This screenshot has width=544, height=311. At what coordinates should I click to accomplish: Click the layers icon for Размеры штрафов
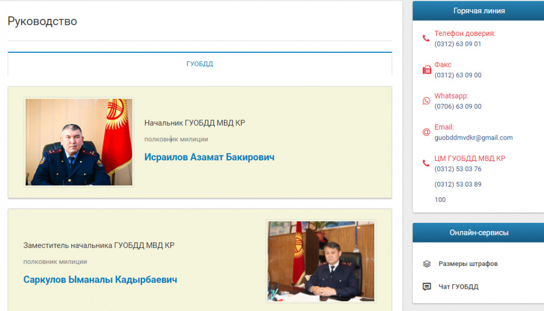[426, 264]
